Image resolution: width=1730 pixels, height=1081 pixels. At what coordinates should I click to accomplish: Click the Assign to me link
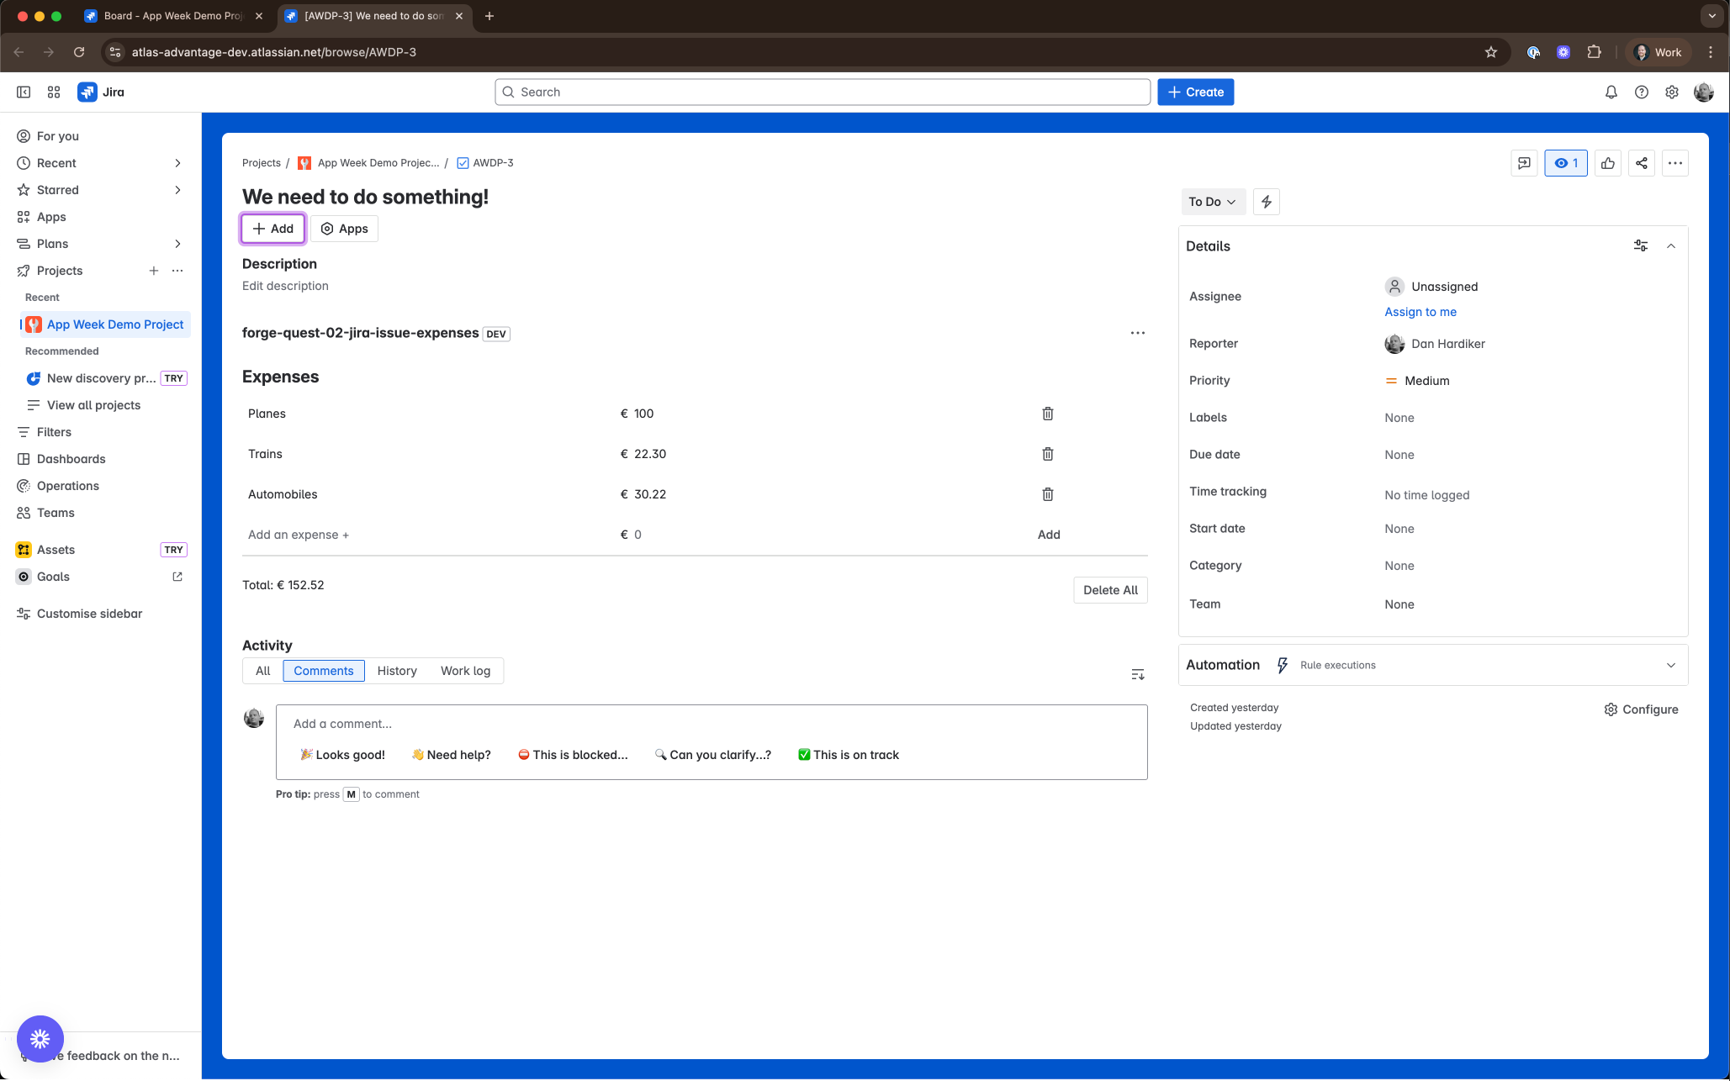[x=1420, y=312]
